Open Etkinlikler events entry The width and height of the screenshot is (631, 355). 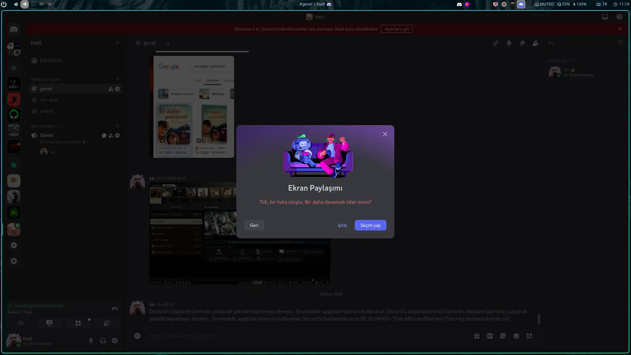coord(75,60)
